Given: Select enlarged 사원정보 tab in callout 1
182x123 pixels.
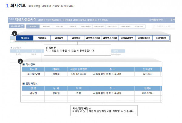Looking at the screenshot, I should pyautogui.click(x=42, y=38).
